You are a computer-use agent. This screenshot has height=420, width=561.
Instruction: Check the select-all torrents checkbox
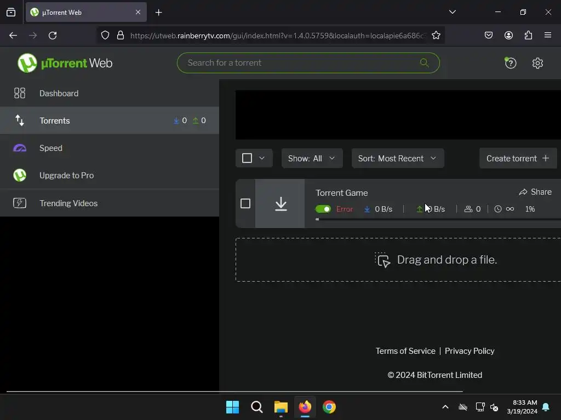point(247,158)
